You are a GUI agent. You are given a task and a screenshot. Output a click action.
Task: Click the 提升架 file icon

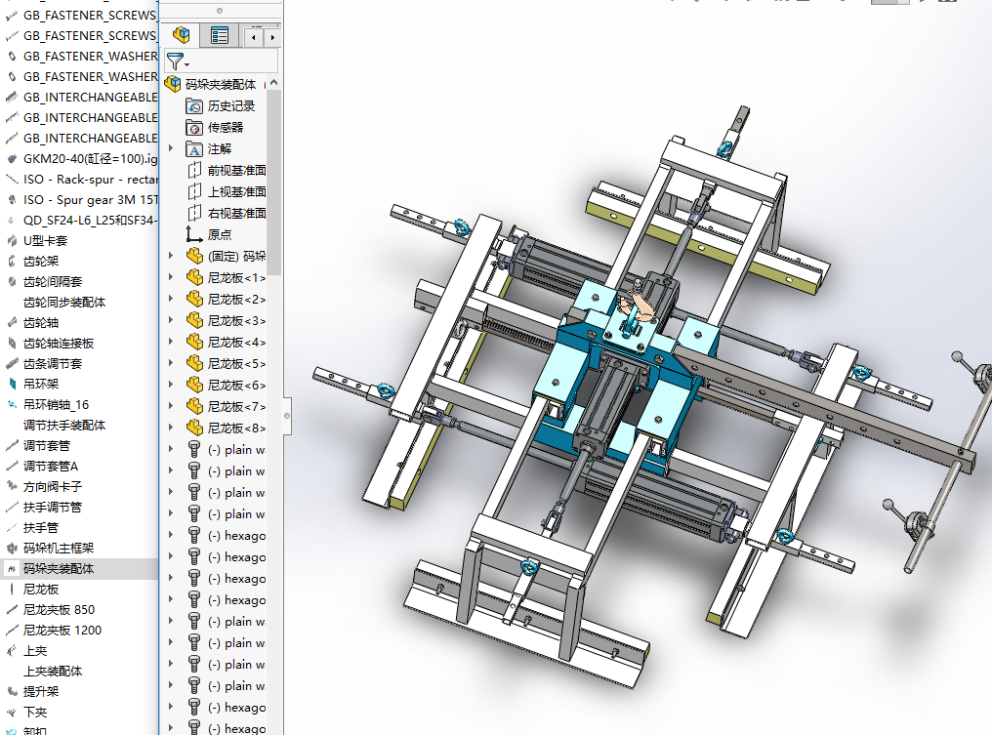12,691
